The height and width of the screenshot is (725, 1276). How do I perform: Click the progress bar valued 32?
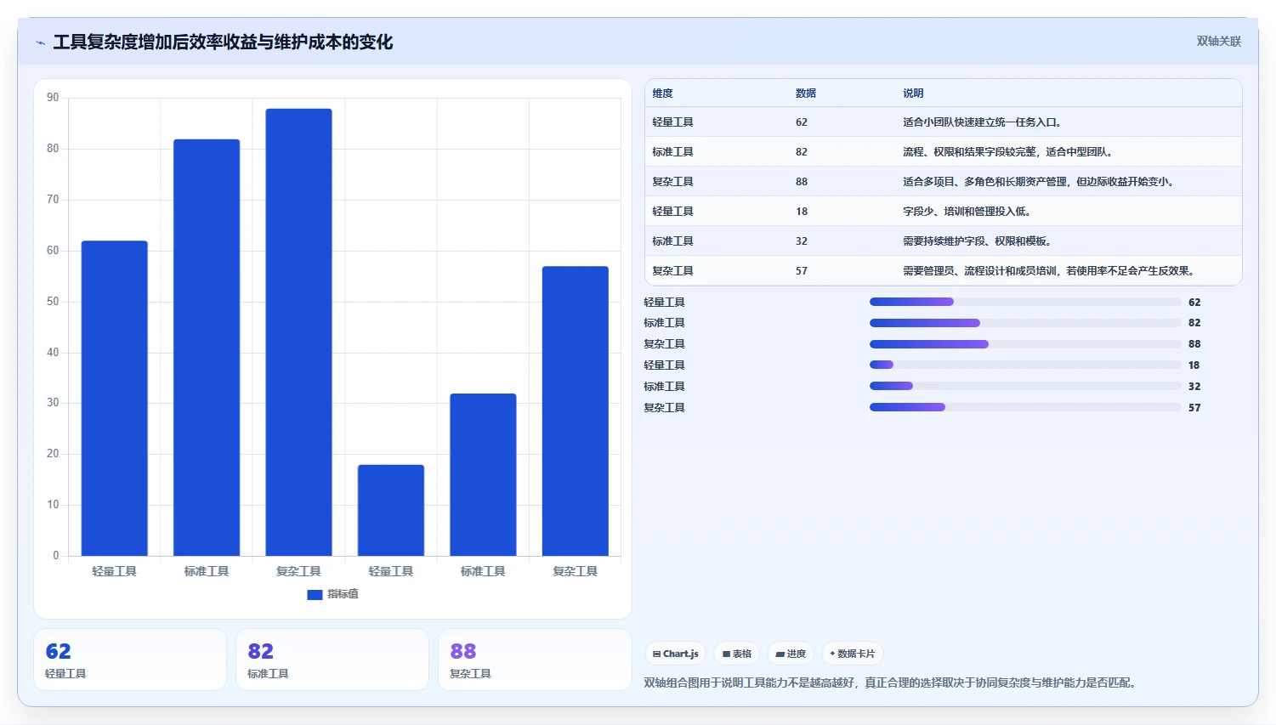1025,386
